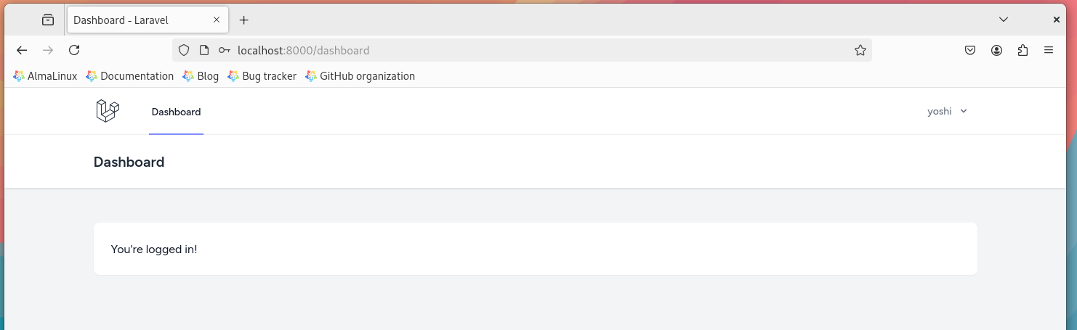Select the Dashboard navigation link

176,112
